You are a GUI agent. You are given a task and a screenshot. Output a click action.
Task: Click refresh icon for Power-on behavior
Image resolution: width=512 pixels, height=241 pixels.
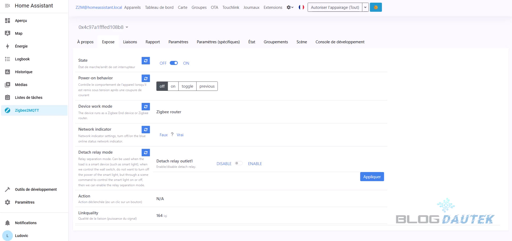click(145, 78)
